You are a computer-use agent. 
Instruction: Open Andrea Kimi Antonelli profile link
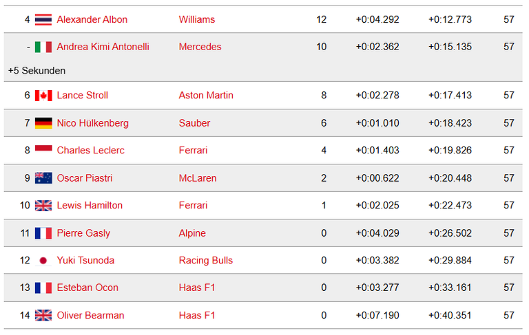(x=103, y=47)
